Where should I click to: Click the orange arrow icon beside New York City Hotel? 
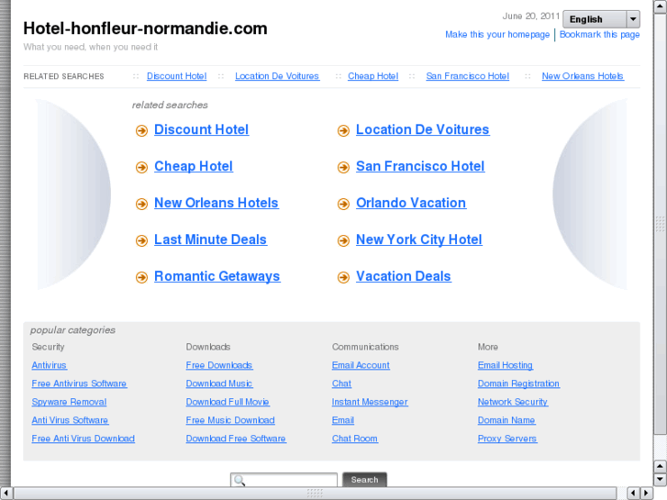(x=343, y=240)
